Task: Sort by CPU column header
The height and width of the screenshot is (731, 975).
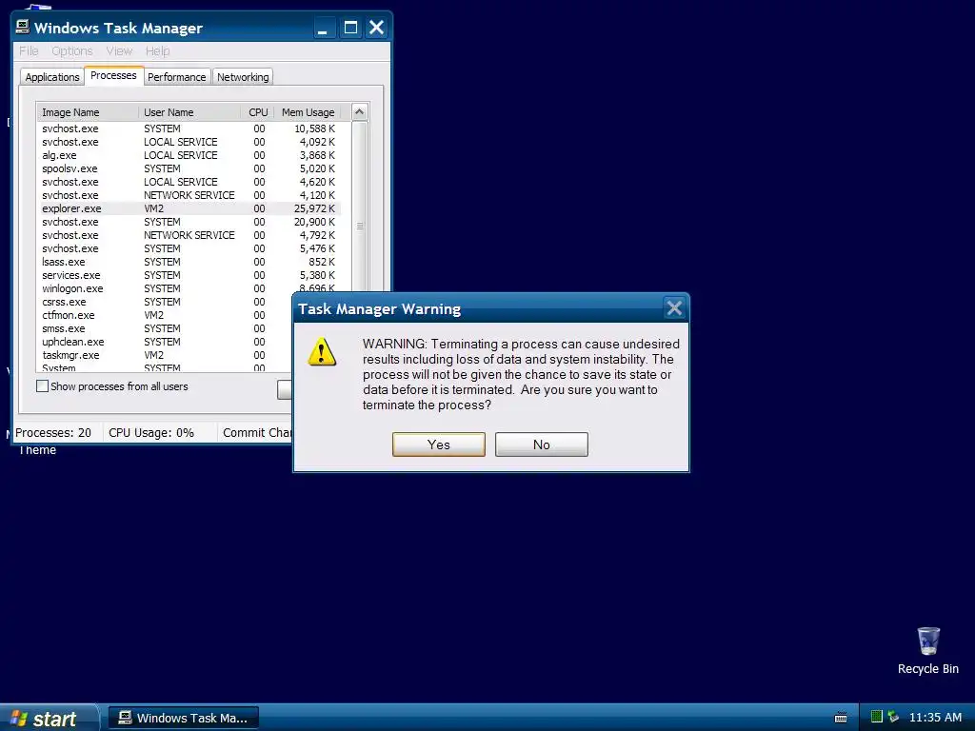Action: point(257,112)
